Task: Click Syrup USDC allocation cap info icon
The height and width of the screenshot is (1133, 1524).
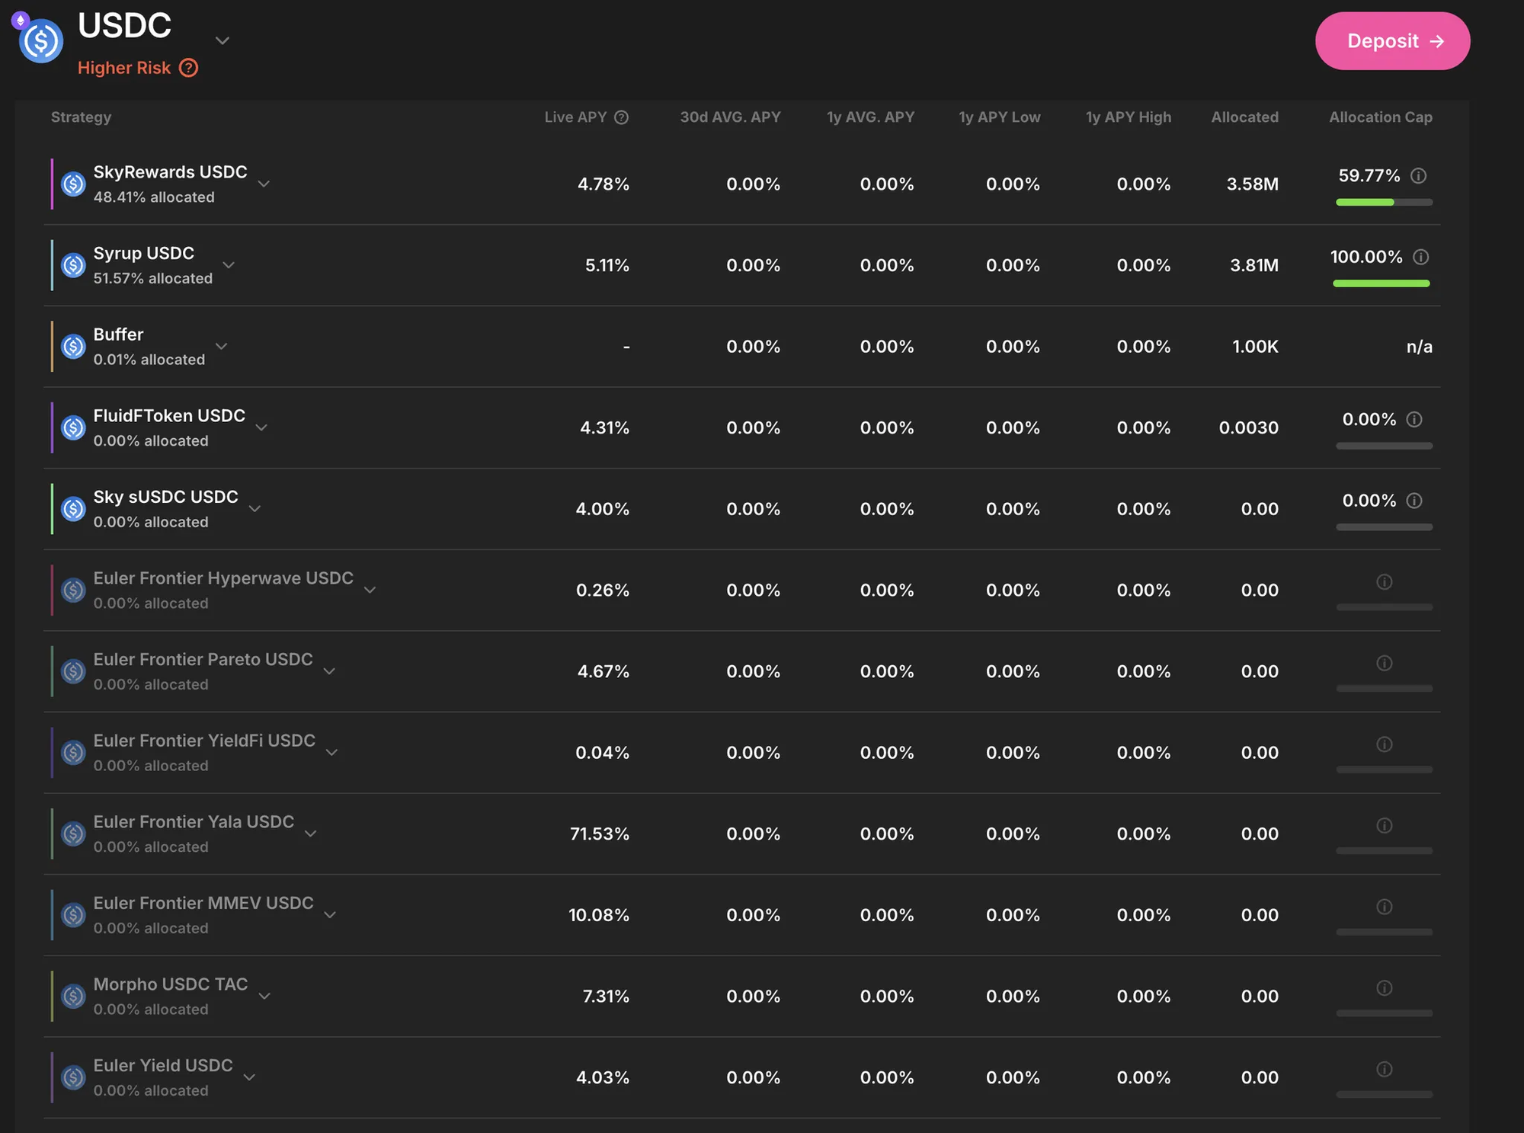Action: (x=1420, y=257)
